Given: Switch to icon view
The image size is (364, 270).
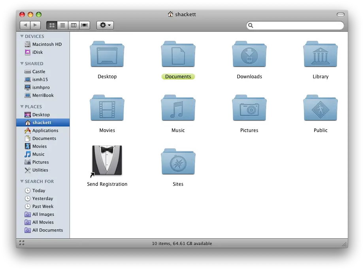Looking at the screenshot, I should pos(52,25).
